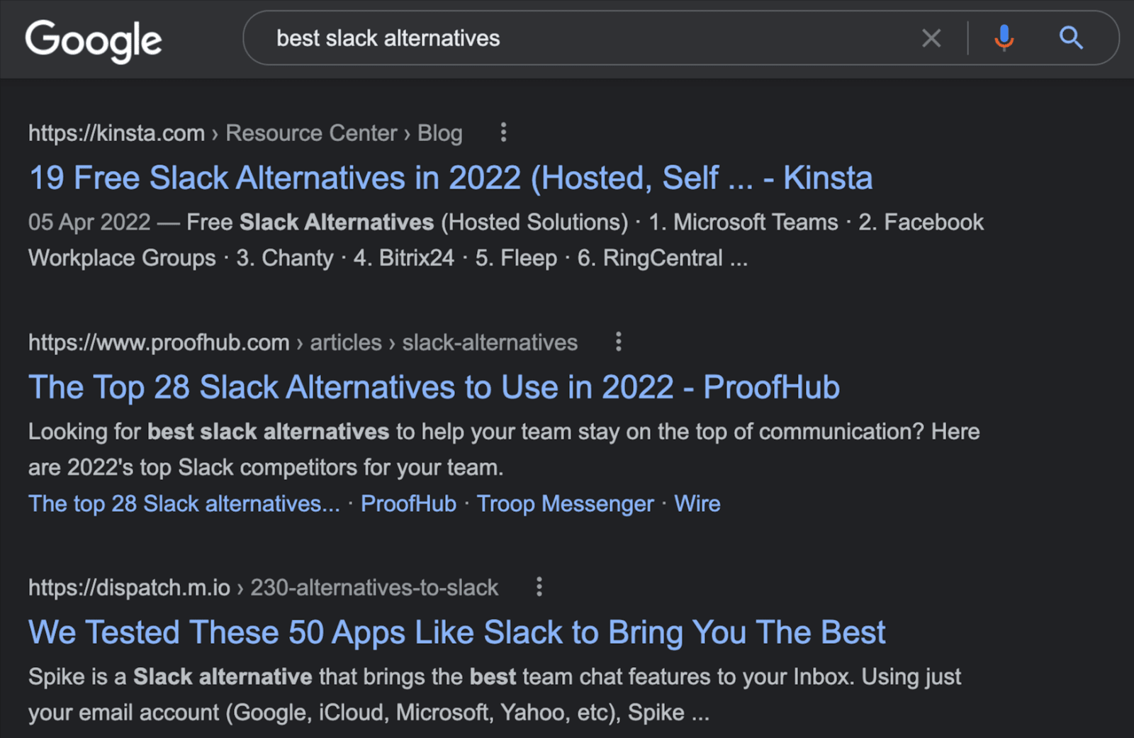Clear the search query with X
The image size is (1134, 738).
[x=931, y=38]
